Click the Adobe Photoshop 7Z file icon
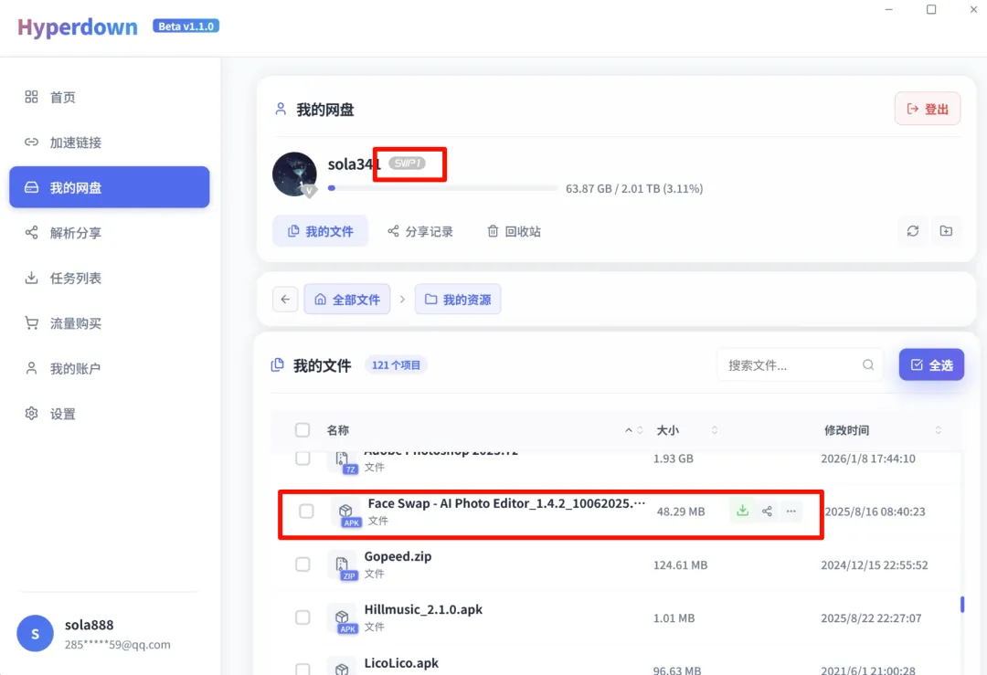This screenshot has width=987, height=675. [x=343, y=462]
